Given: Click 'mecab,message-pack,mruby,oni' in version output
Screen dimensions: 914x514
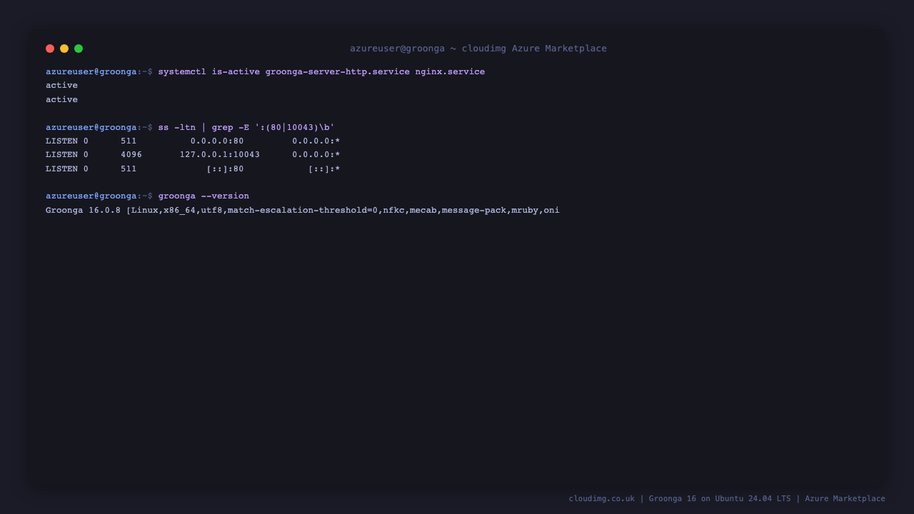Looking at the screenshot, I should [x=485, y=211].
